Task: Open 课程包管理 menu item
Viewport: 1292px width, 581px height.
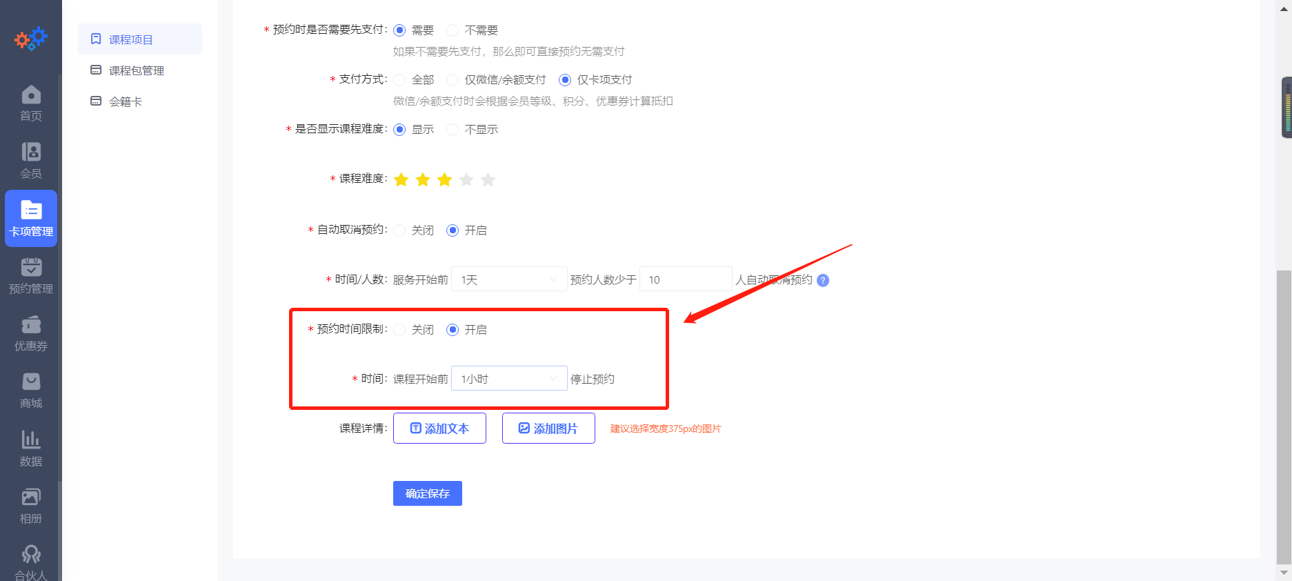Action: pyautogui.click(x=136, y=70)
